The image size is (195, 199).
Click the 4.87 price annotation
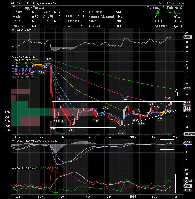(x=96, y=121)
